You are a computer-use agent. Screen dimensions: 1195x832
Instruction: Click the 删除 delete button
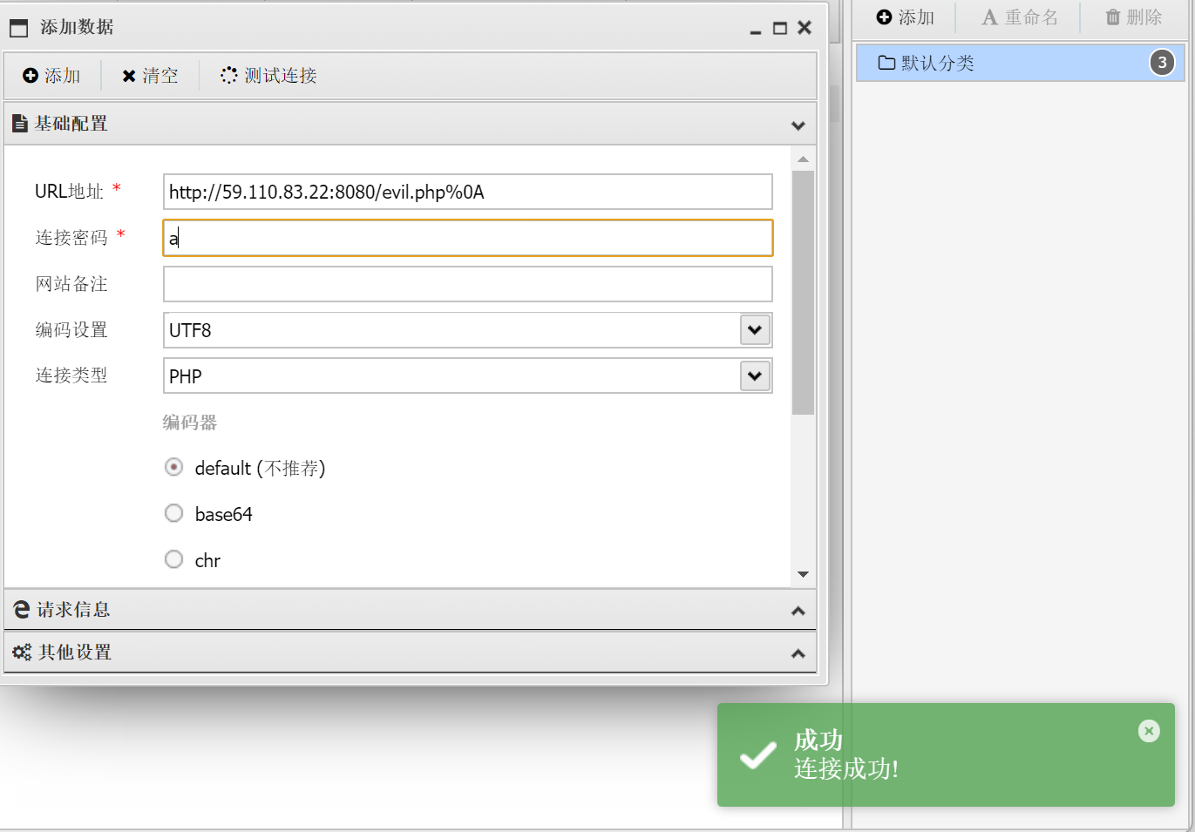coord(1133,17)
